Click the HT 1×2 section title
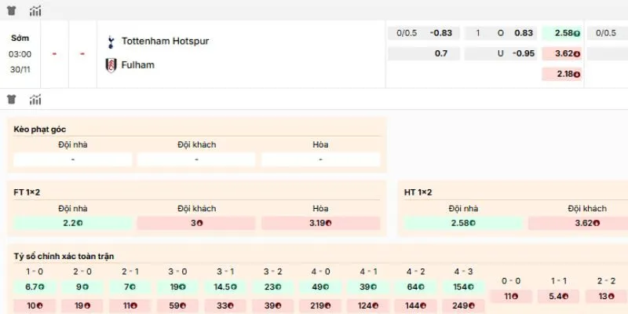628x314 pixels. coord(418,192)
